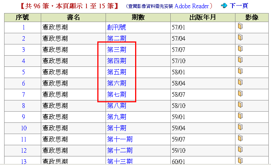Click the blue arrow icon beside 下一頁

click(x=224, y=6)
